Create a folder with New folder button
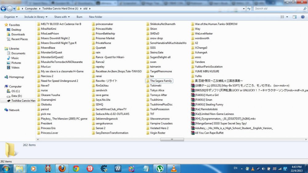Viewport: 308px width, 173px height. tap(95, 17)
